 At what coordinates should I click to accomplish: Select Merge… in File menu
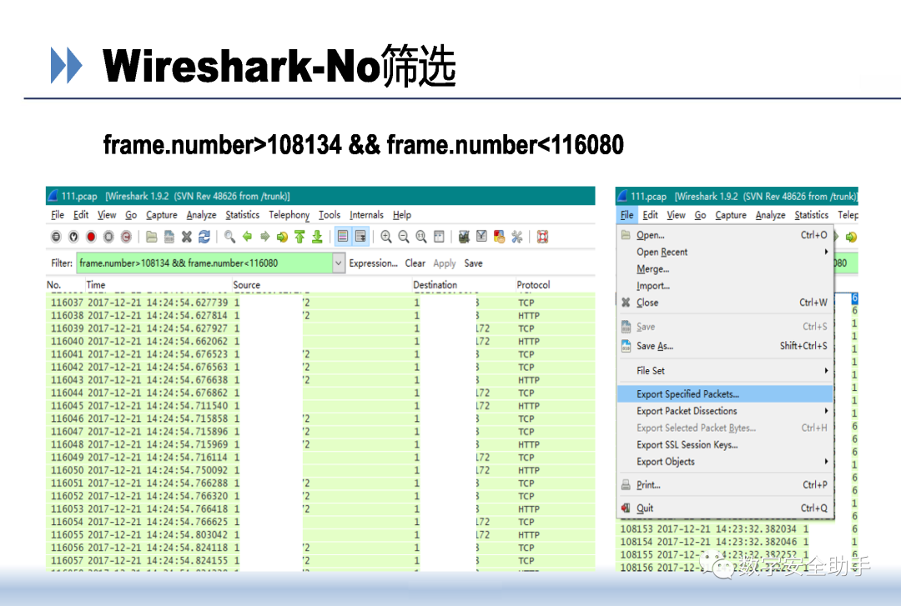click(725, 268)
